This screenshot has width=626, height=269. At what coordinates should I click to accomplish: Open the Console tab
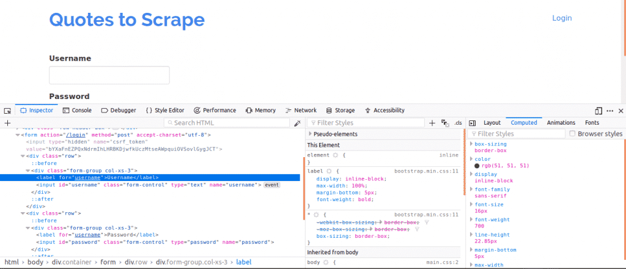click(x=77, y=111)
